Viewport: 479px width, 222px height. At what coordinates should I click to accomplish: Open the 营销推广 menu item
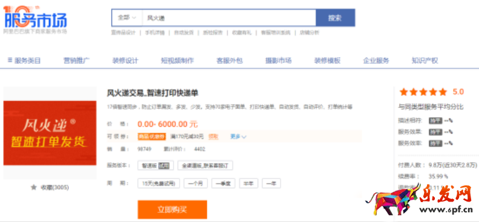[x=76, y=60]
